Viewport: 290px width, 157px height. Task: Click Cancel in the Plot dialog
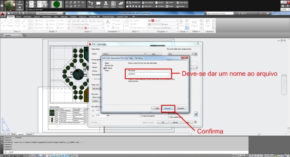(x=175, y=122)
